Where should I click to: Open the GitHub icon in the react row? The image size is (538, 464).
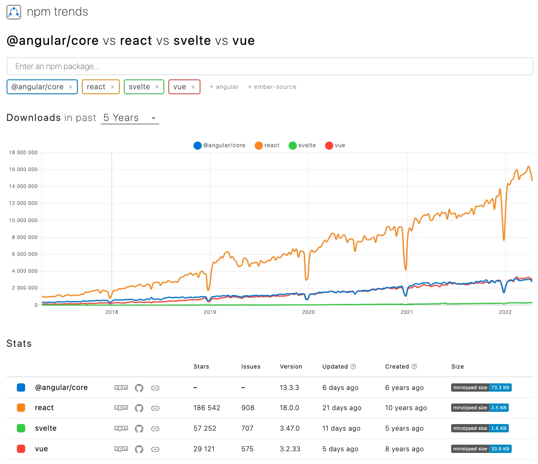coord(139,408)
